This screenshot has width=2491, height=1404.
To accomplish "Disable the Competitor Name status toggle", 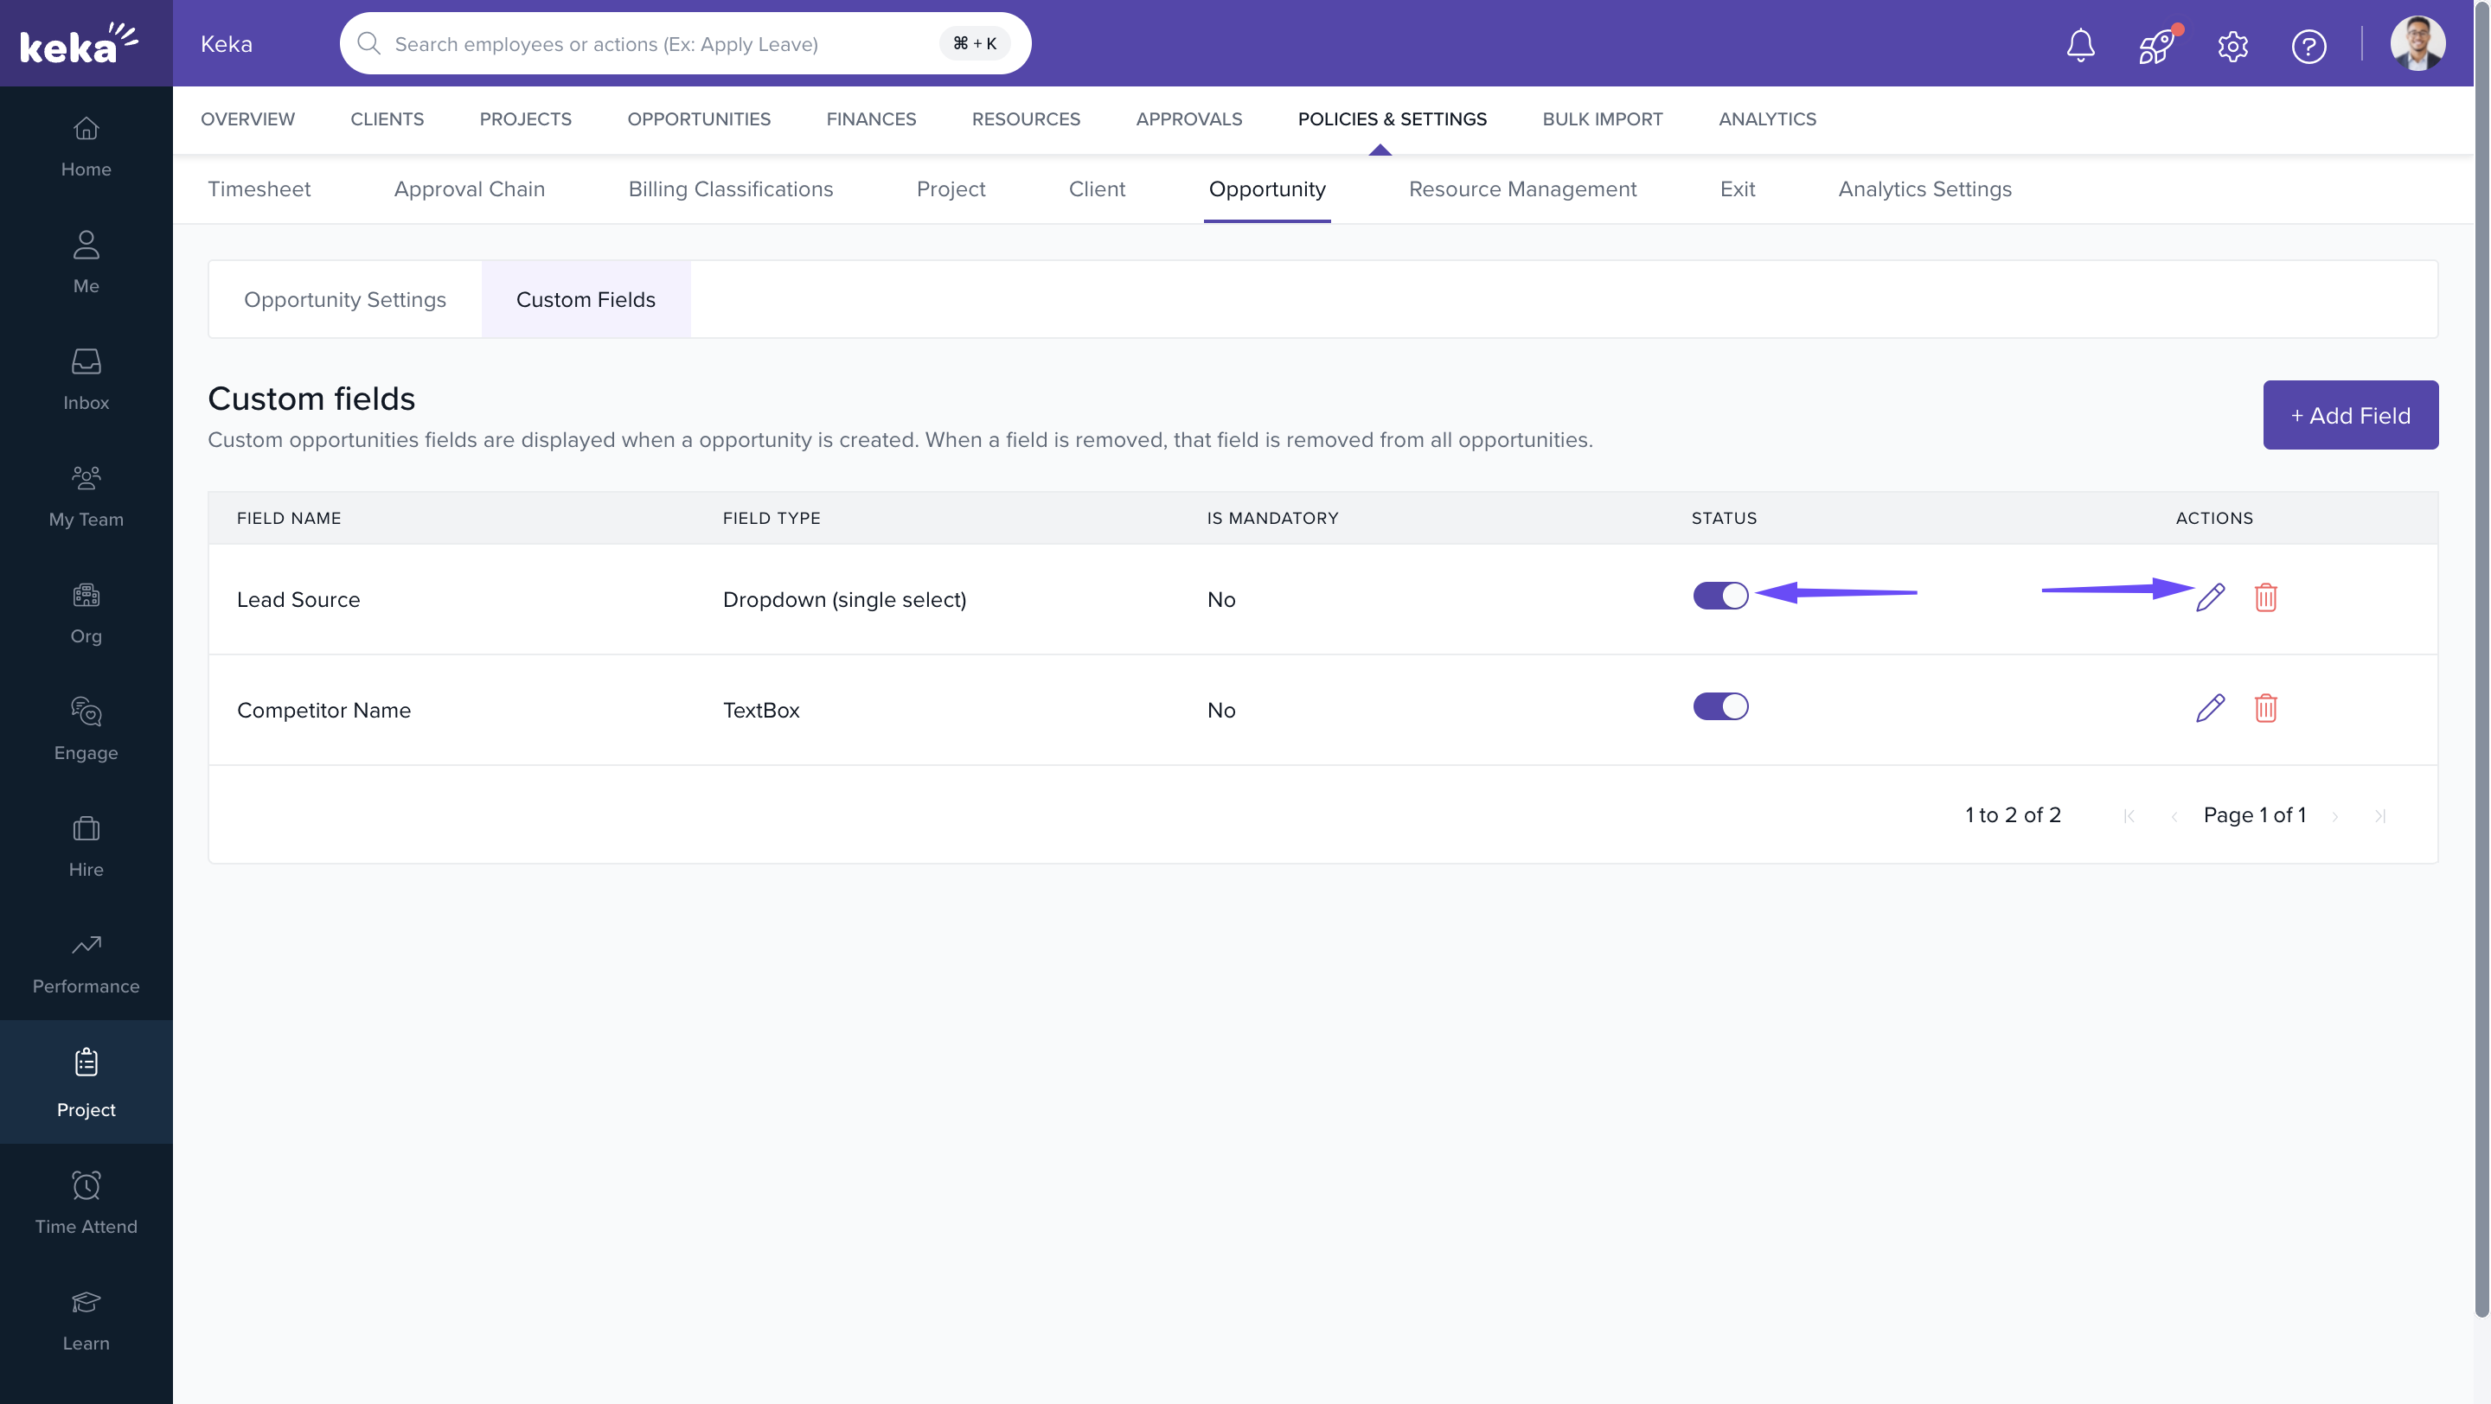I will (1720, 706).
